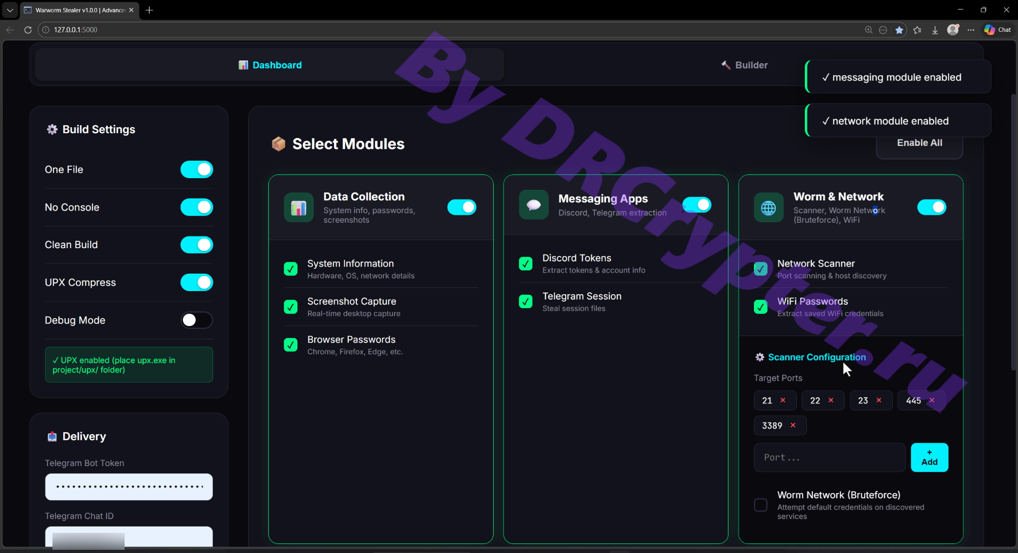The image size is (1018, 553).
Task: Go back with the browser arrow
Action: [x=10, y=30]
